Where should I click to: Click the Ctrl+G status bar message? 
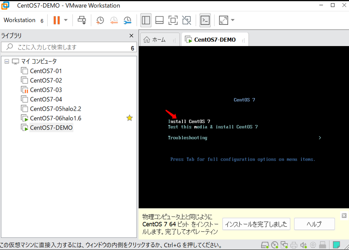111,245
